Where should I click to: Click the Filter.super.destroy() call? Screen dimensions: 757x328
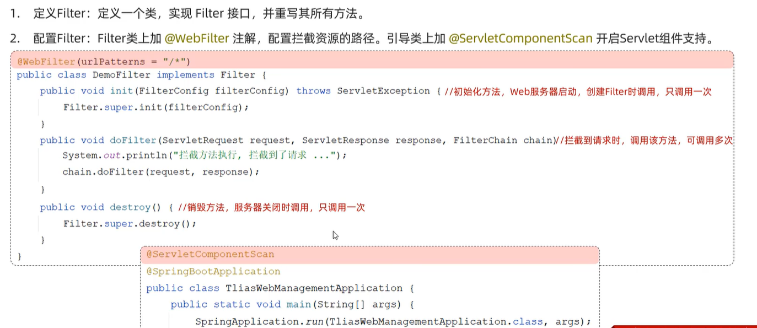pos(130,224)
